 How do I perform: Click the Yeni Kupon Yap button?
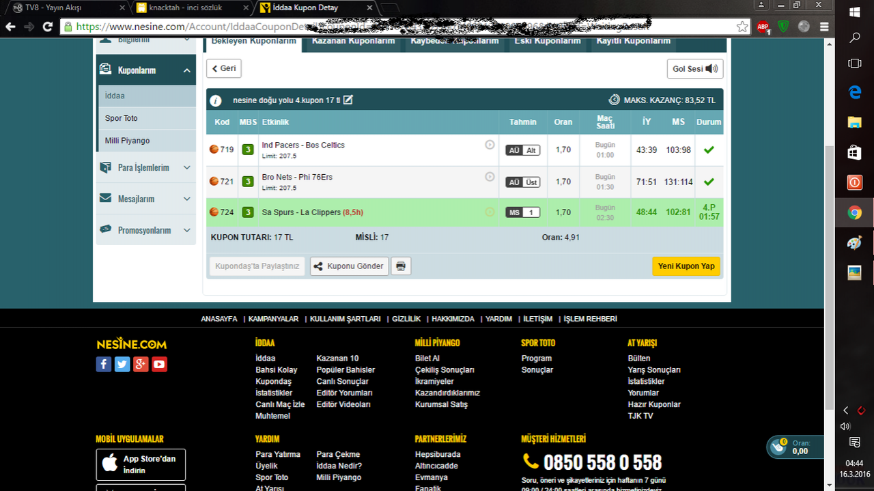[x=686, y=266]
